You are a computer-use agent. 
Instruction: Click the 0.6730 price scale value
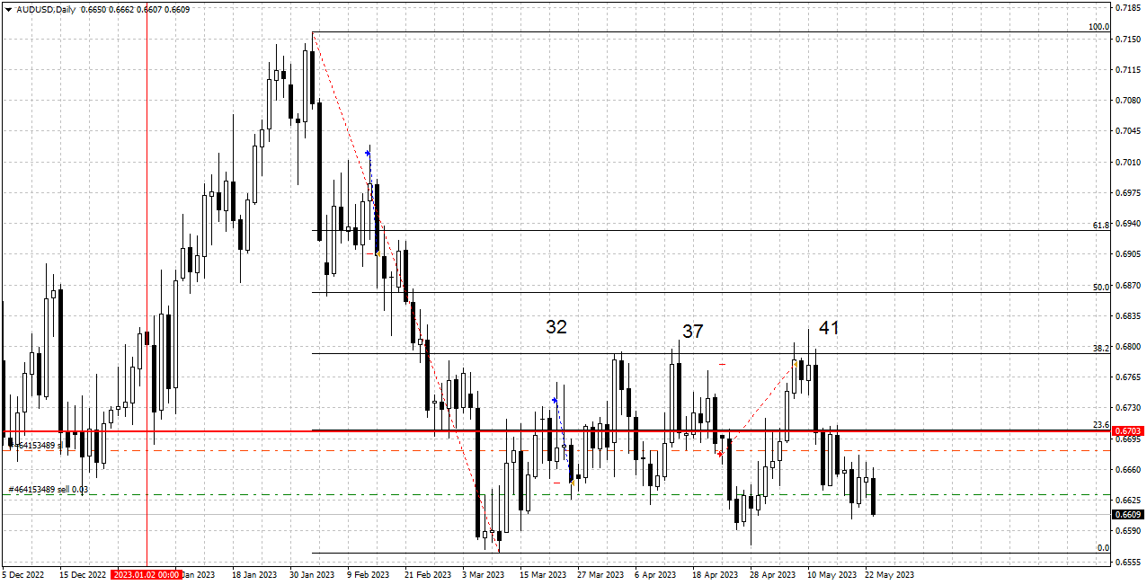pos(1128,409)
